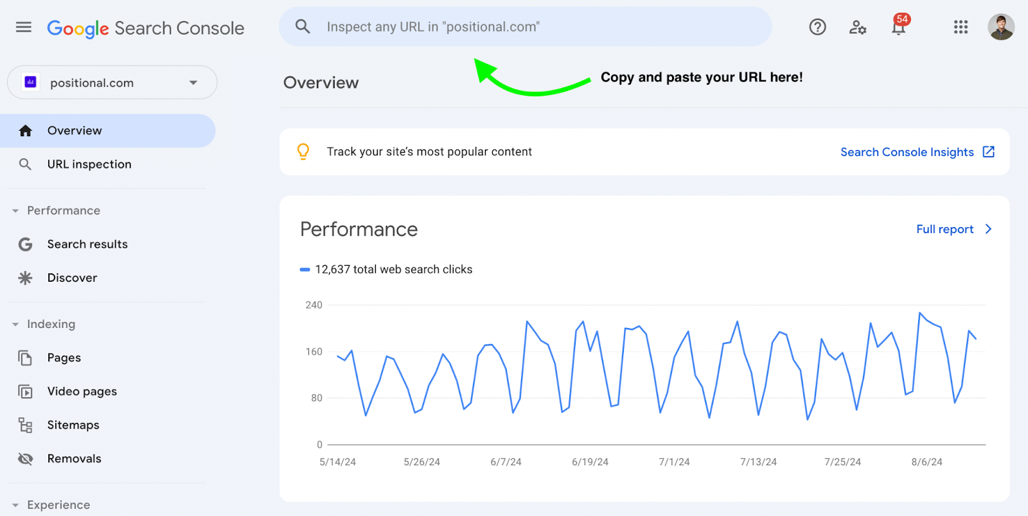Click the positional.com property favicon
This screenshot has height=516, width=1028.
point(30,82)
